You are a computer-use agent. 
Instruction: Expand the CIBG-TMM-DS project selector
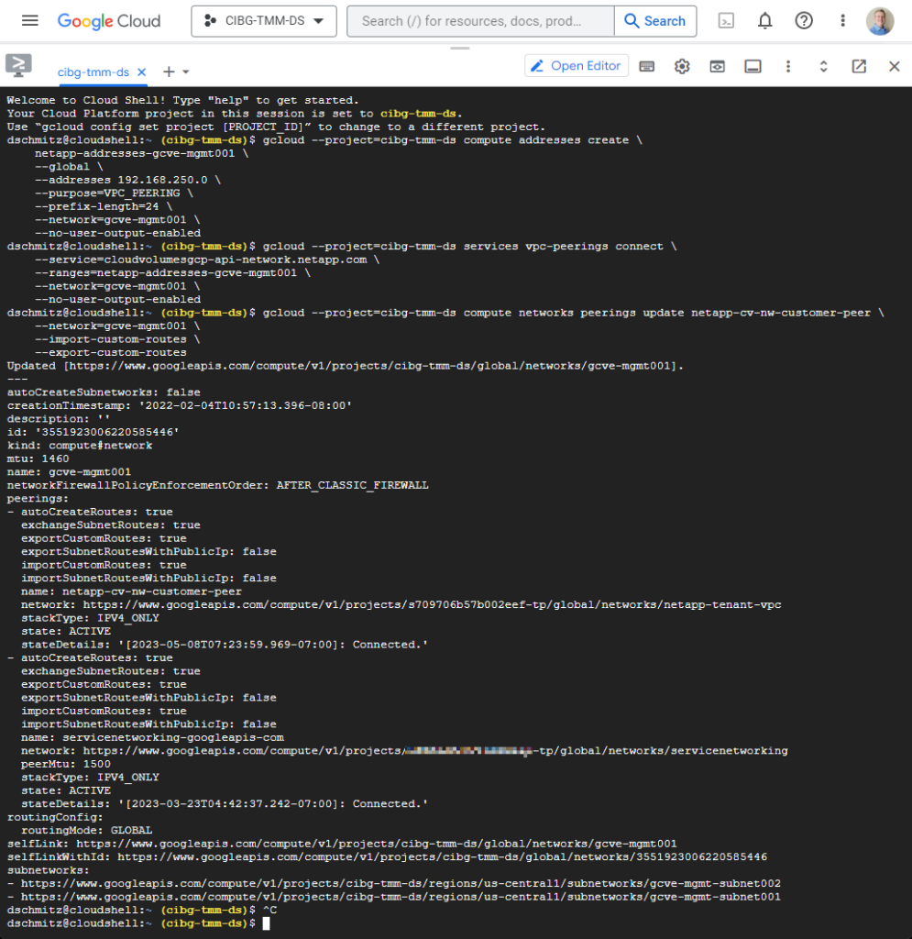(x=264, y=21)
